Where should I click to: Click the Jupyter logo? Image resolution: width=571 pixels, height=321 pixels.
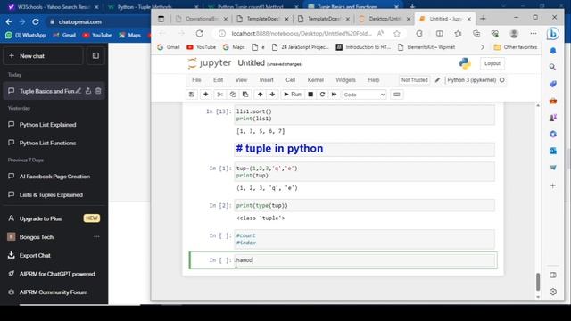coord(210,63)
